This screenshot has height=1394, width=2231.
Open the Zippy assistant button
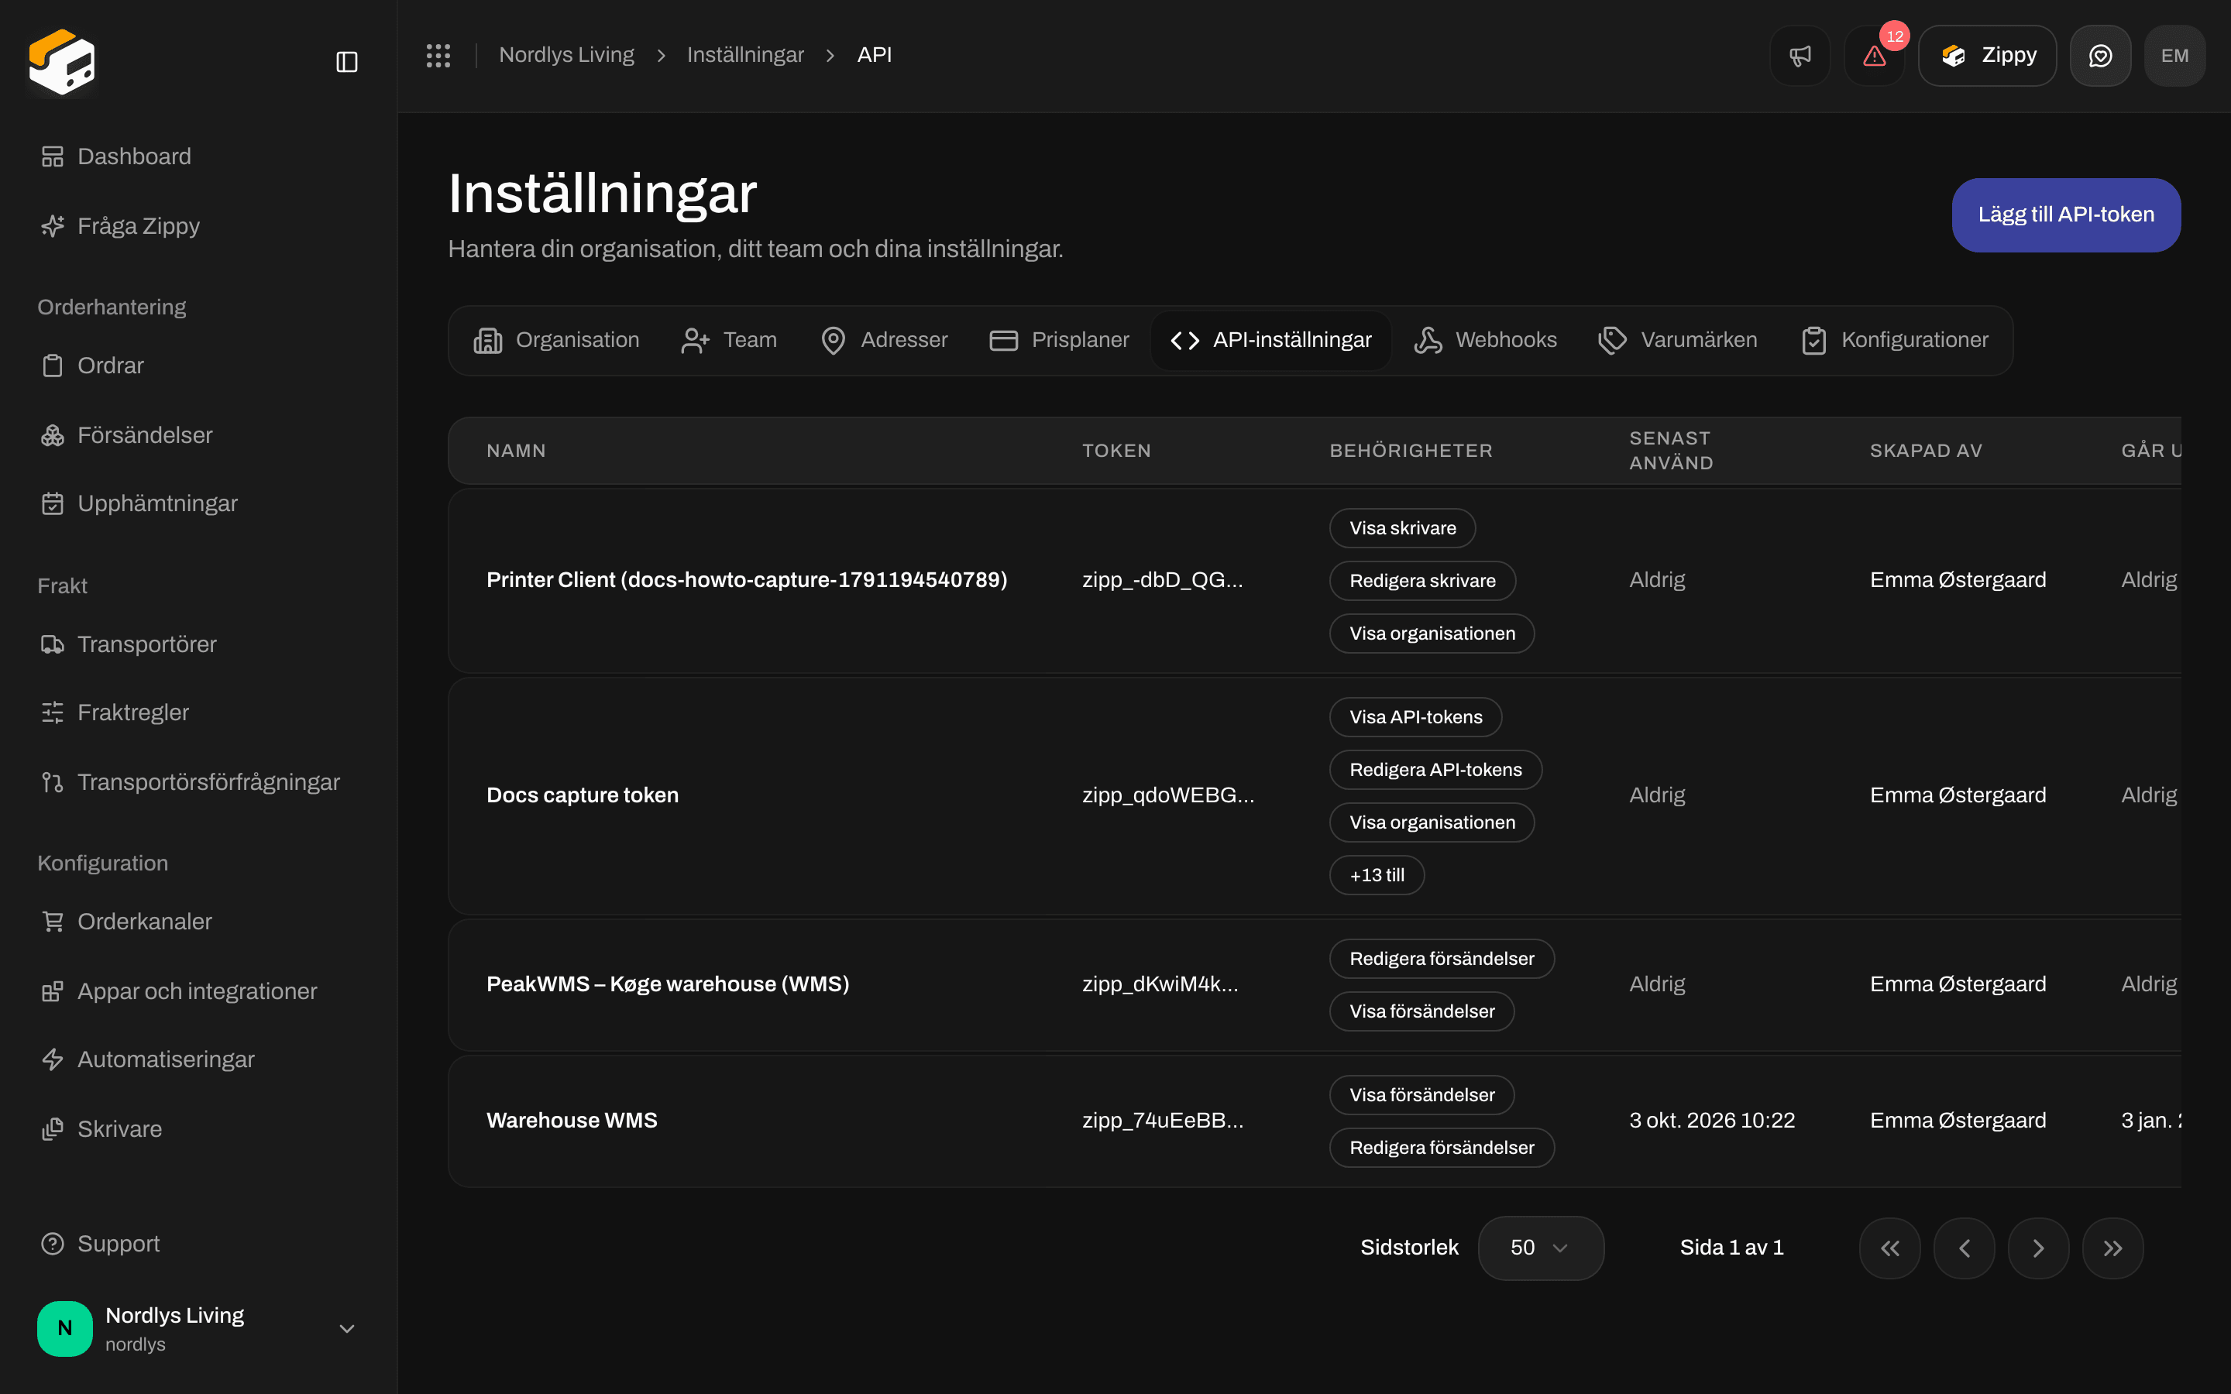tap(1987, 55)
